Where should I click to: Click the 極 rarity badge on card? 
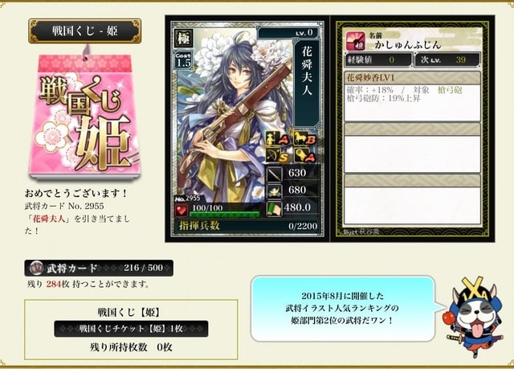pos(184,38)
